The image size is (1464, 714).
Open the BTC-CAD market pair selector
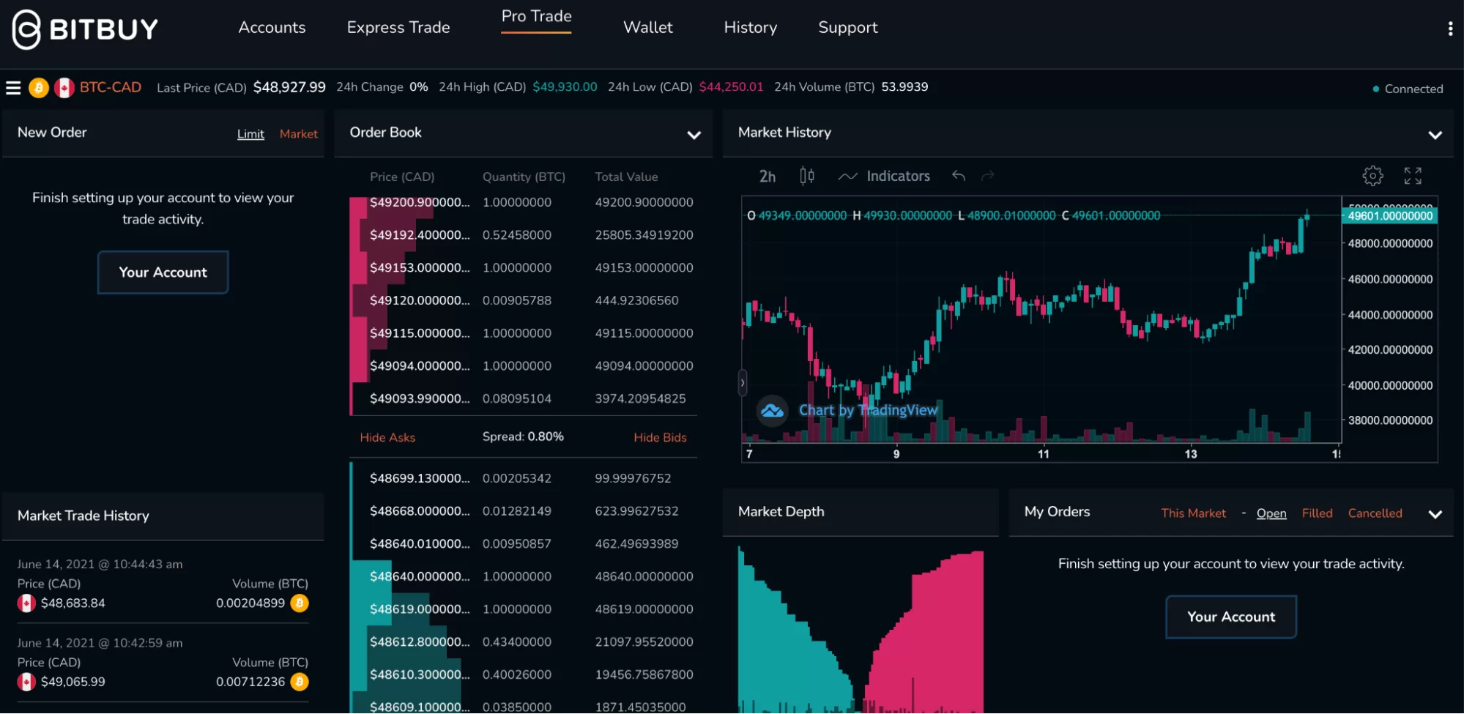click(110, 87)
